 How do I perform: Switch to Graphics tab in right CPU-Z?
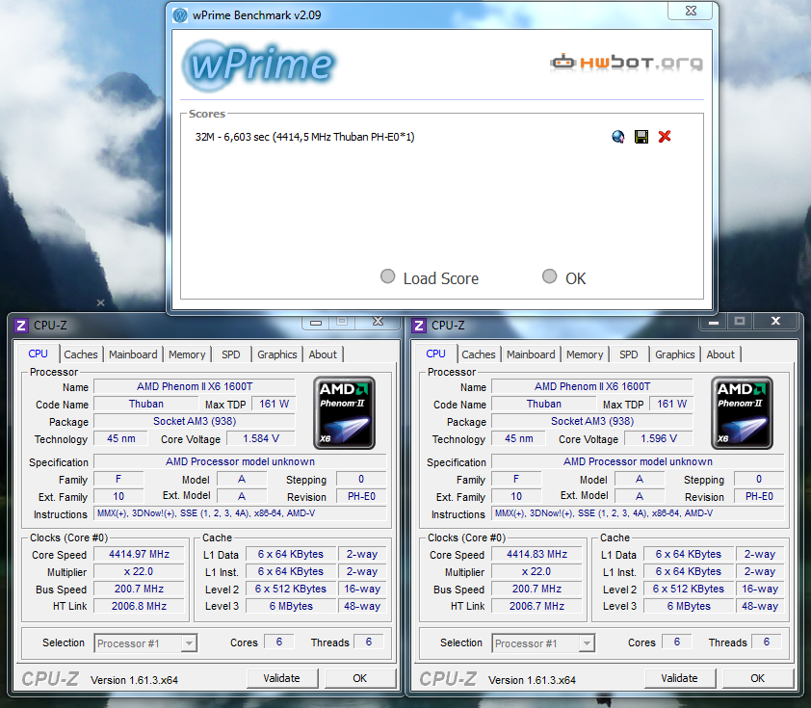tap(675, 354)
